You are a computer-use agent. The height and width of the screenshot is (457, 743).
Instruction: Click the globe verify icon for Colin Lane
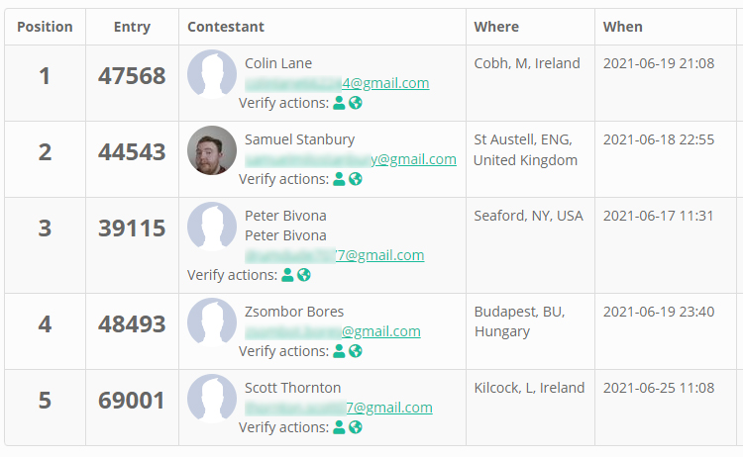tap(356, 103)
